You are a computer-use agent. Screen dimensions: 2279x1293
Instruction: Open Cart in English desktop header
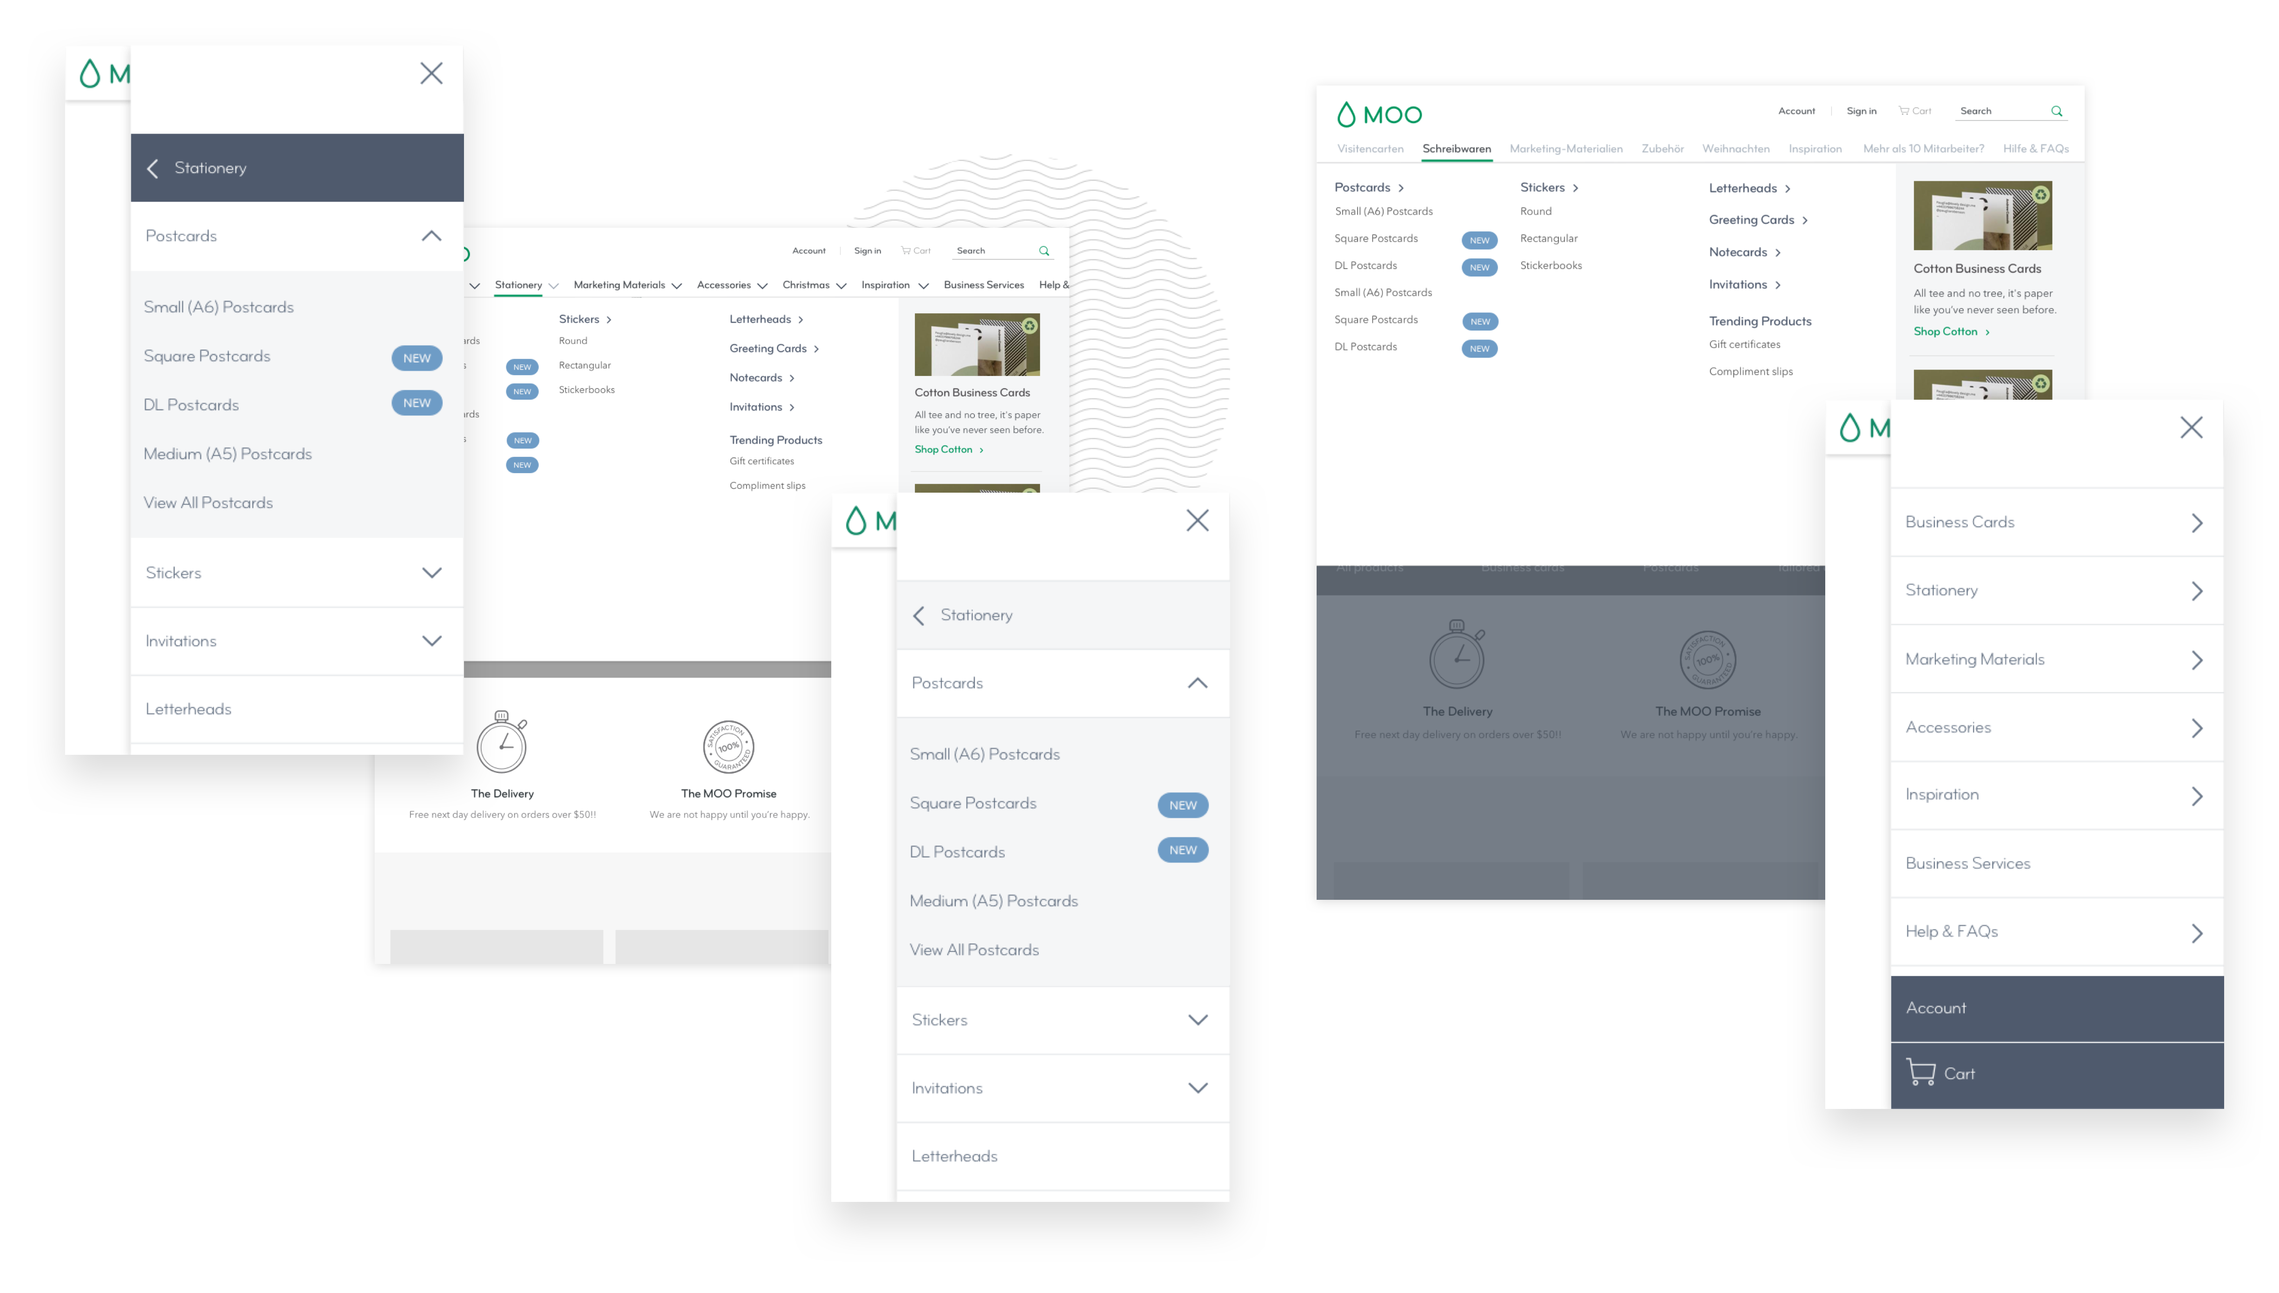(x=916, y=251)
